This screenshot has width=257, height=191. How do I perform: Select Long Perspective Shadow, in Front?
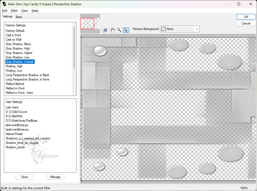click(27, 79)
